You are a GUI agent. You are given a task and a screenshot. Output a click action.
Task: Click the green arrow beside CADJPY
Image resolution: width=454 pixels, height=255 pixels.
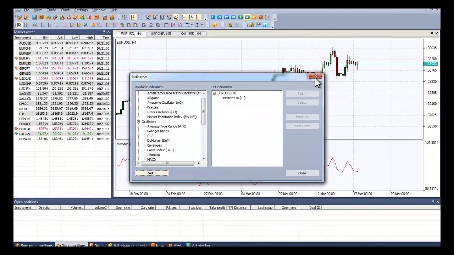tap(16, 134)
